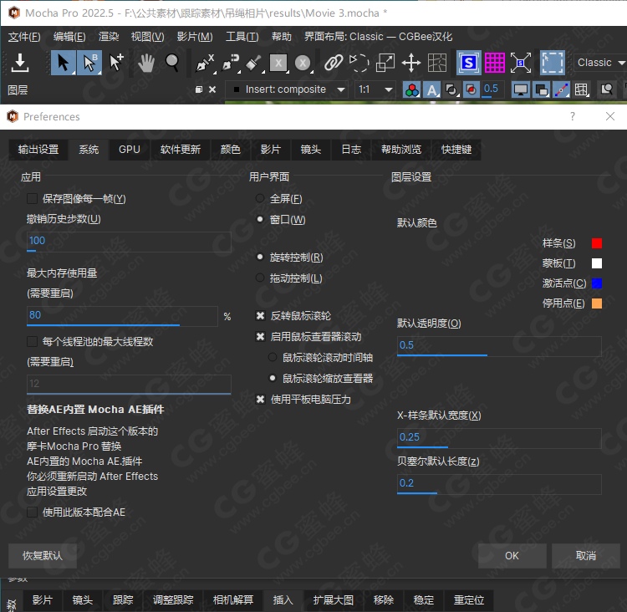This screenshot has width=627, height=612.
Task: Click the Save project download-arrow icon
Action: 19,63
